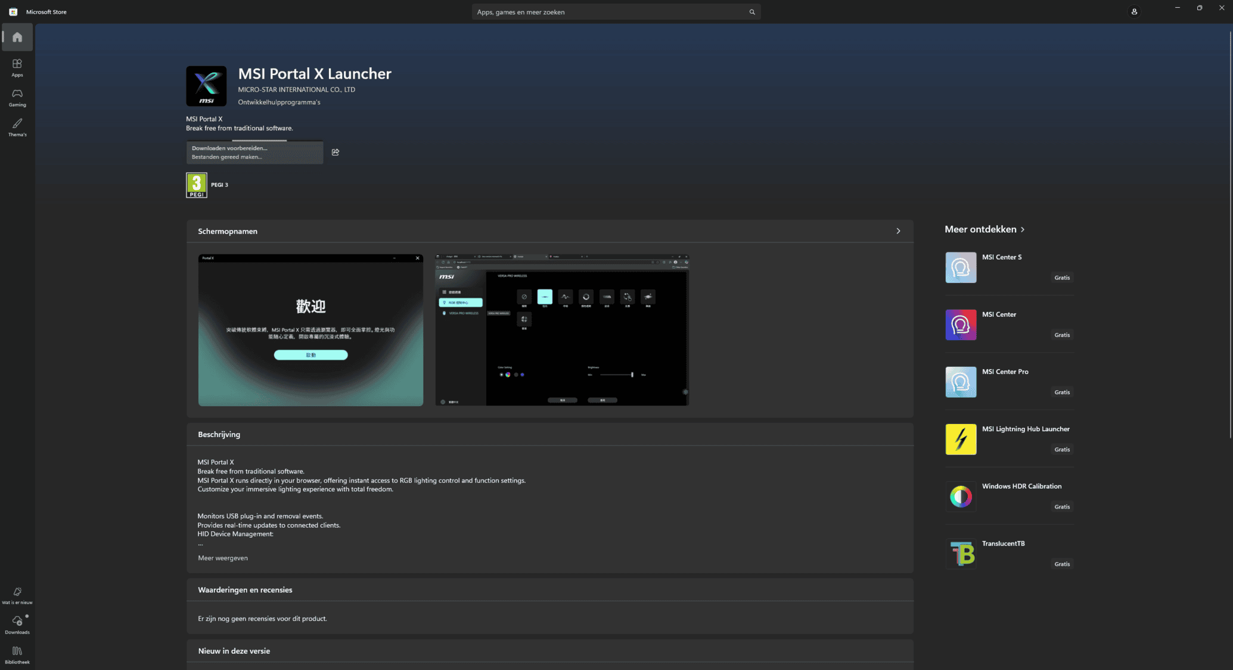
Task: Open the user account profile icon
Action: 1134,12
